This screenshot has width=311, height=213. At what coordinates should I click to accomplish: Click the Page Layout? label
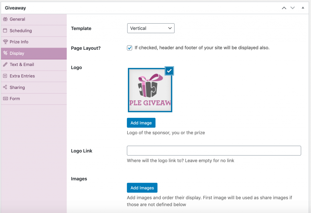pyautogui.click(x=86, y=48)
